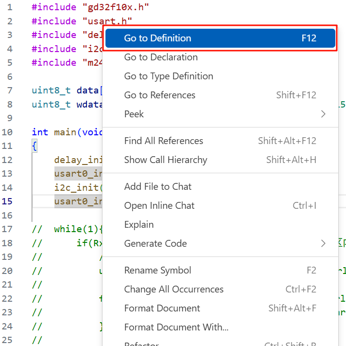Click opening brace on line 11

click(35, 146)
